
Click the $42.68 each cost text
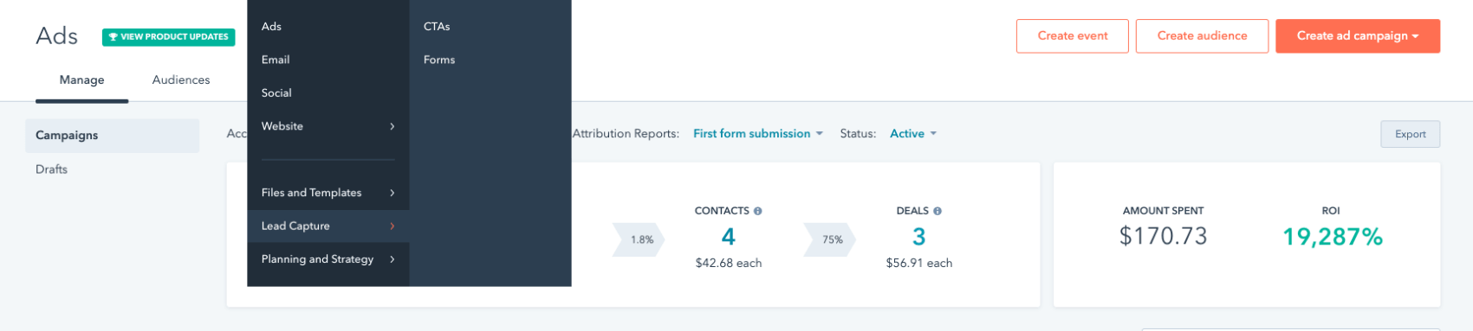click(729, 264)
